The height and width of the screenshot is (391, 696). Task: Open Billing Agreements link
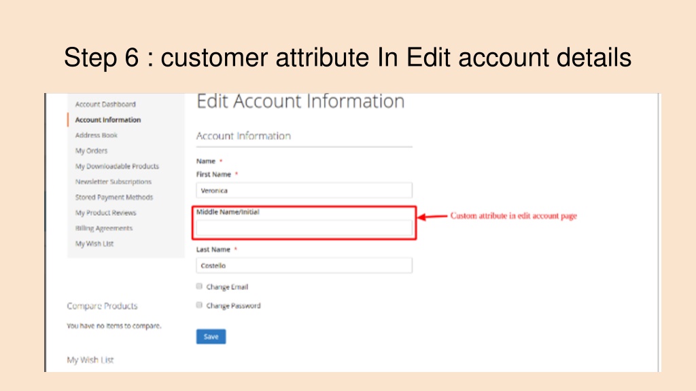(x=104, y=228)
